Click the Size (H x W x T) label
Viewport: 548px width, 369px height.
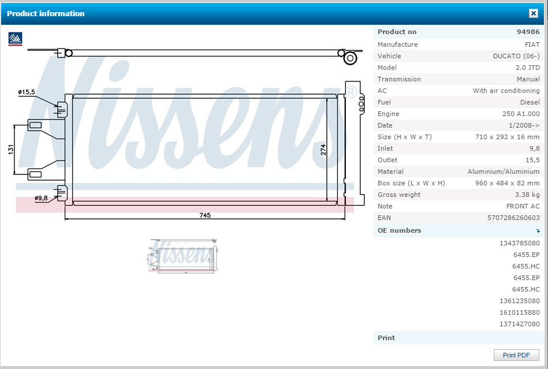click(x=404, y=137)
